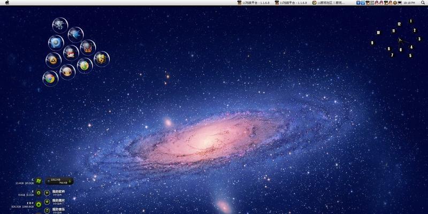This screenshot has height=214, width=428.
Task: Open the Spotlight search magnifier
Action: click(x=423, y=3)
